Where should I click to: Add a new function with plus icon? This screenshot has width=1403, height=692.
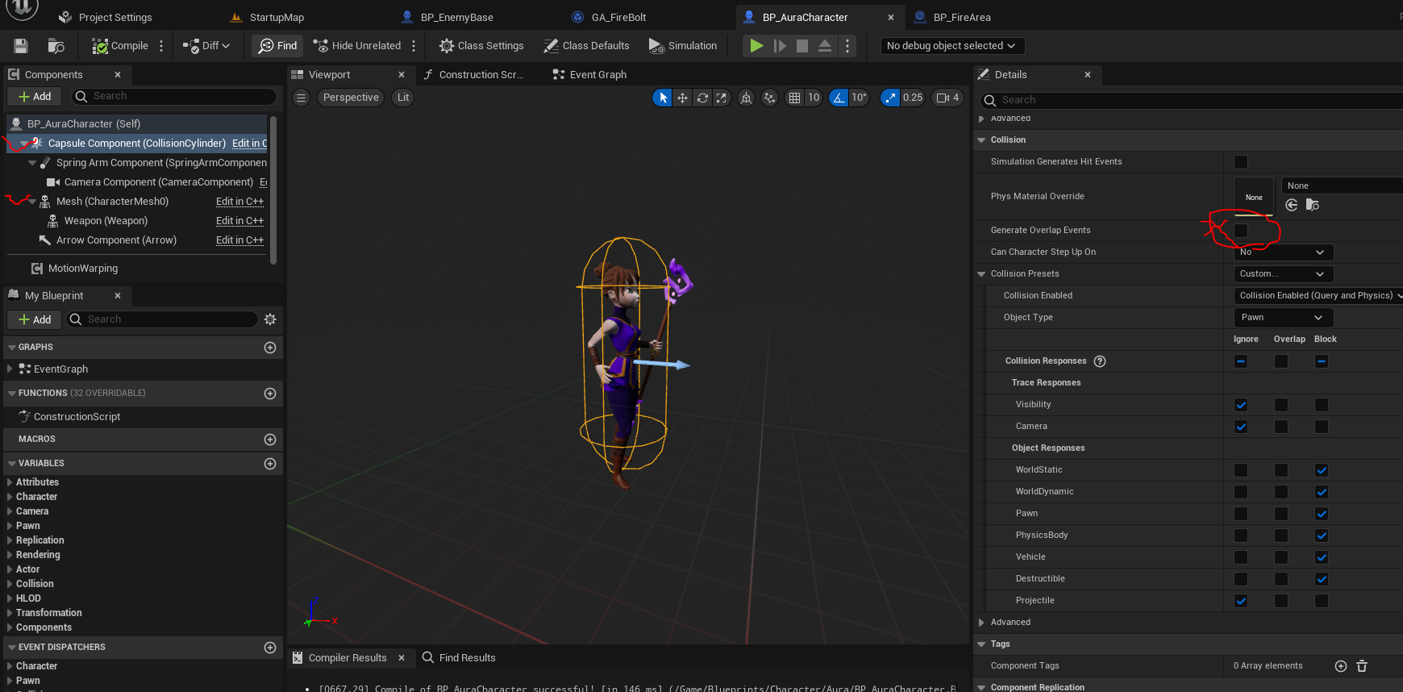point(270,394)
